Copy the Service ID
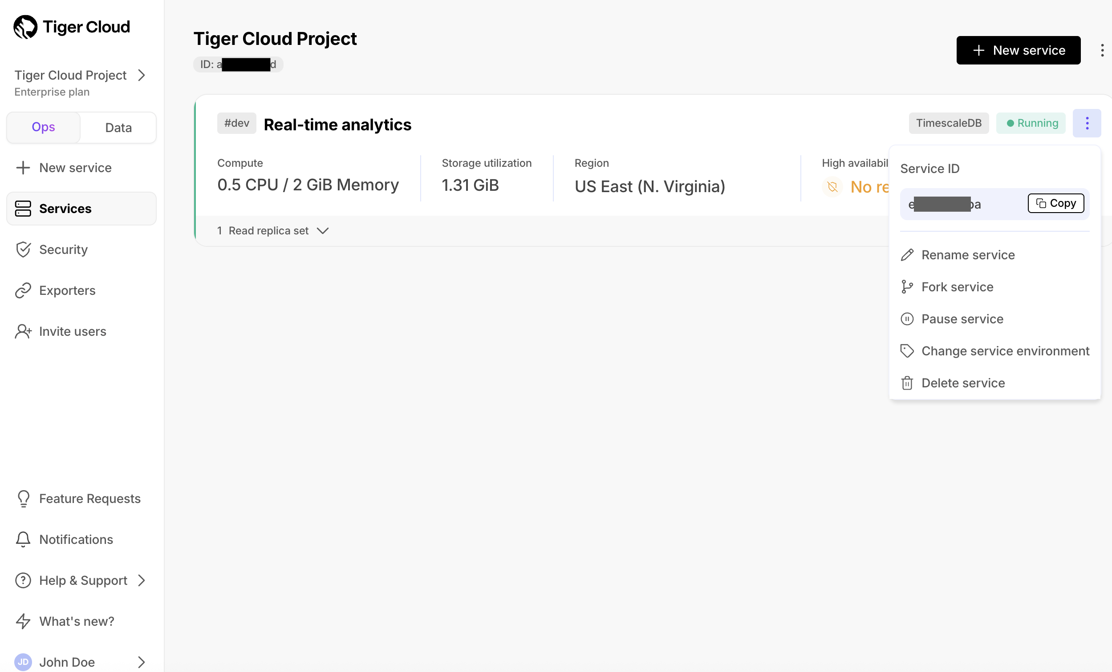This screenshot has width=1112, height=672. [1055, 203]
